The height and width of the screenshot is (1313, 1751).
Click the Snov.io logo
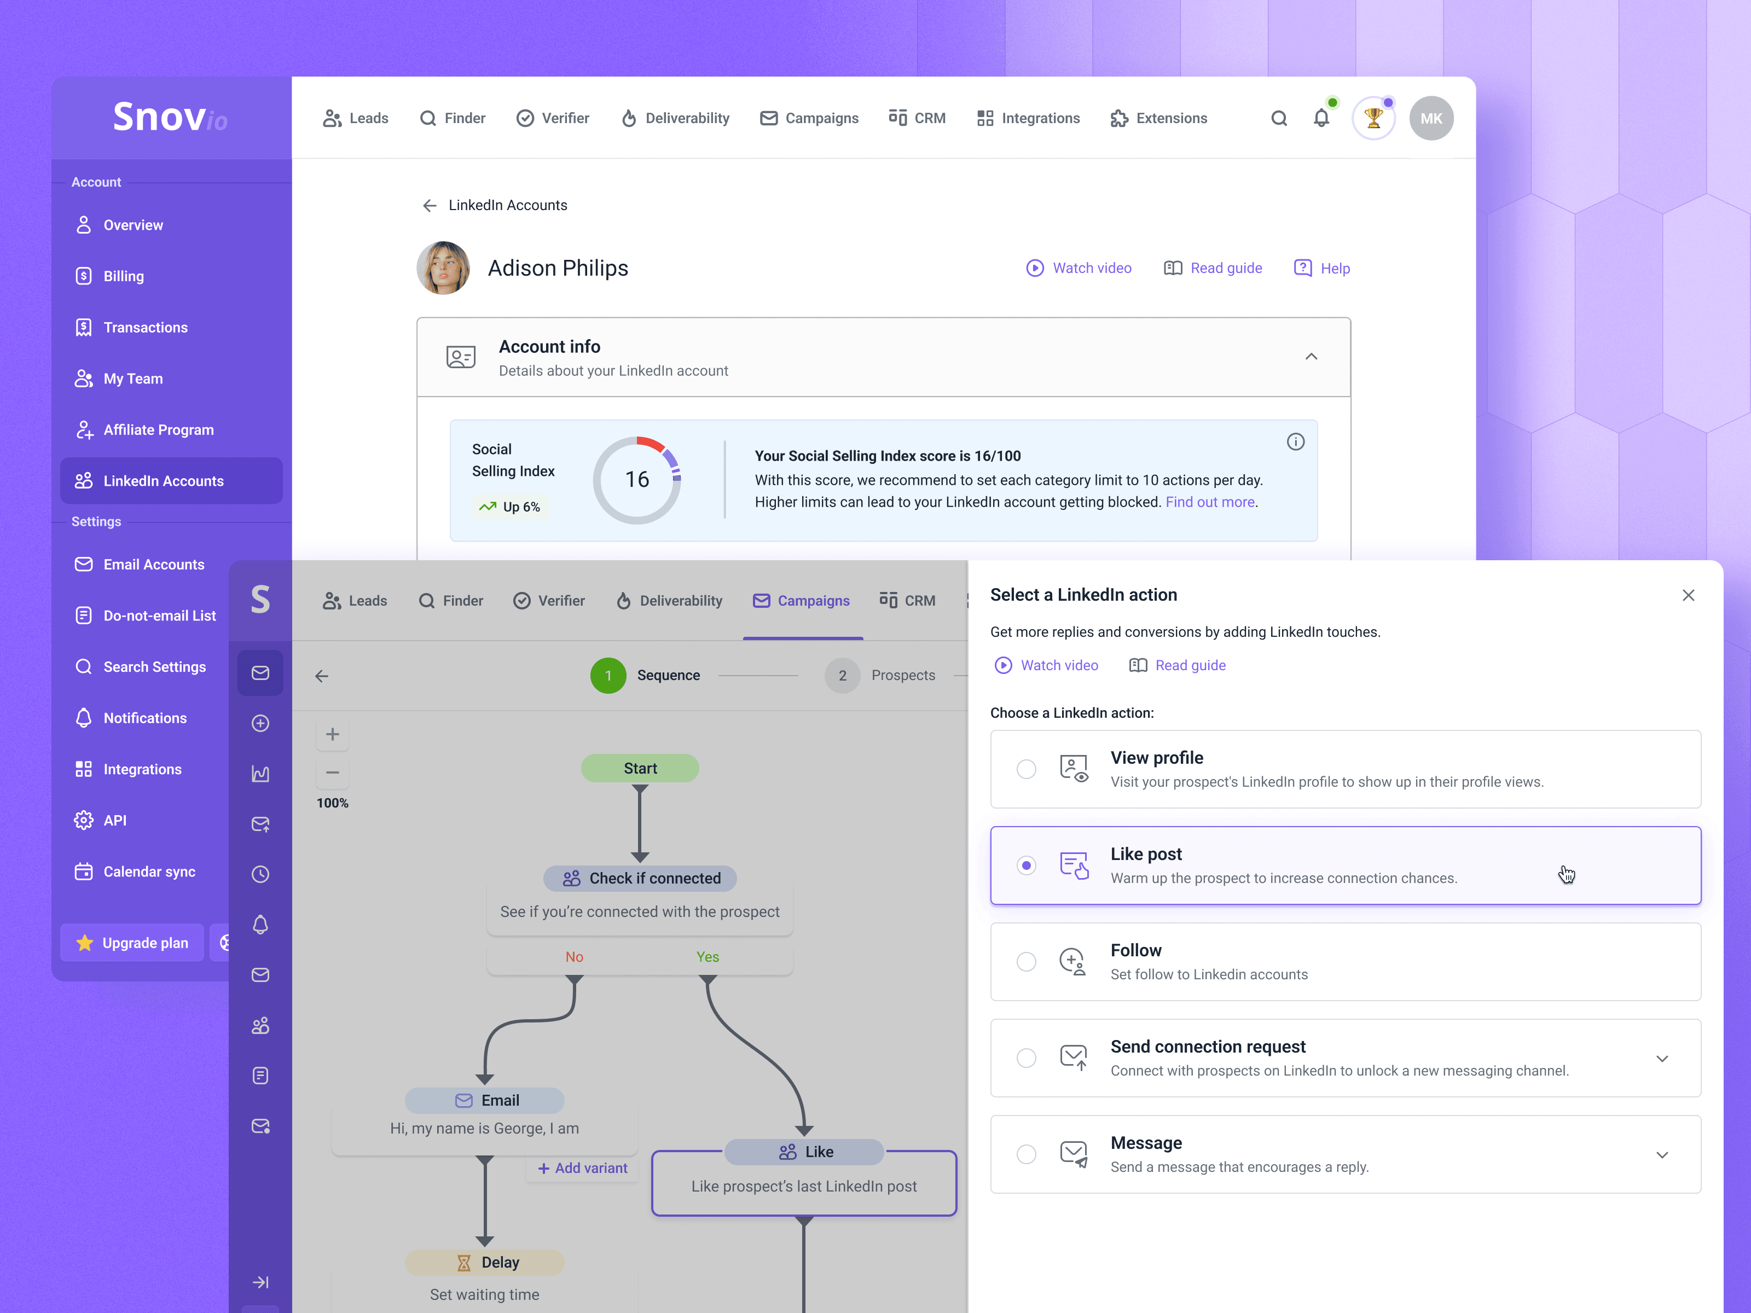[170, 117]
